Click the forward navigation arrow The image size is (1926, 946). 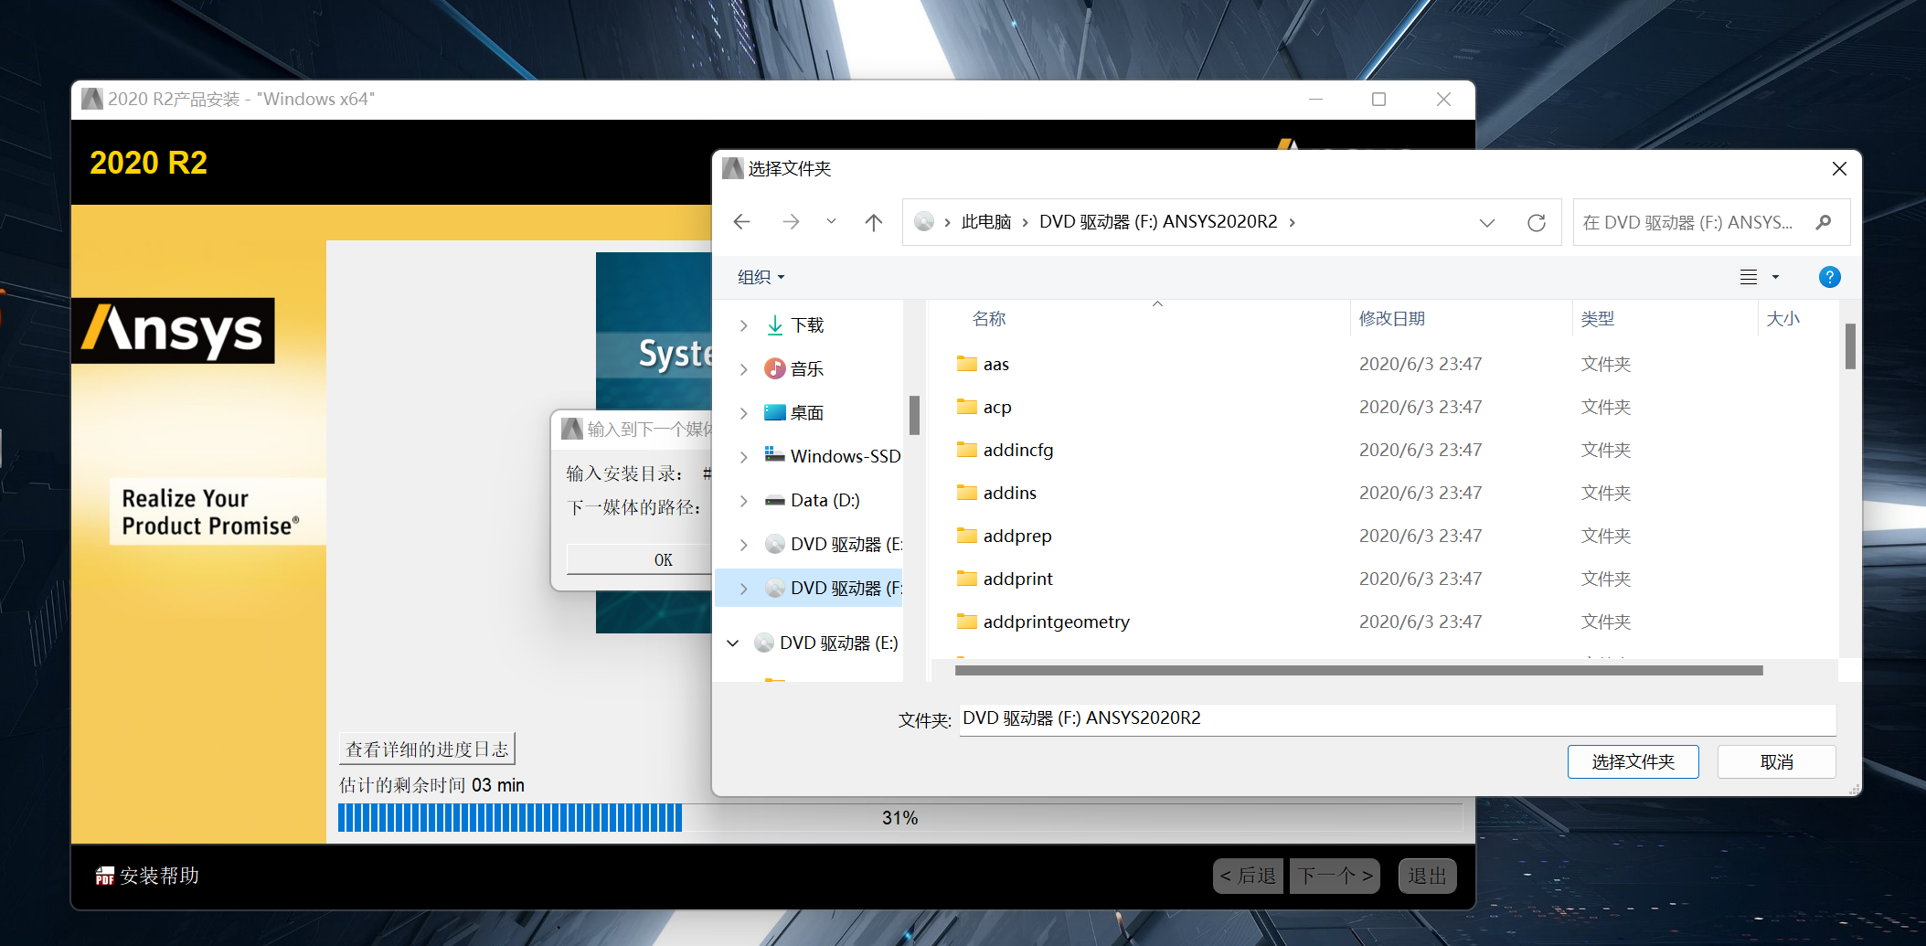790,221
